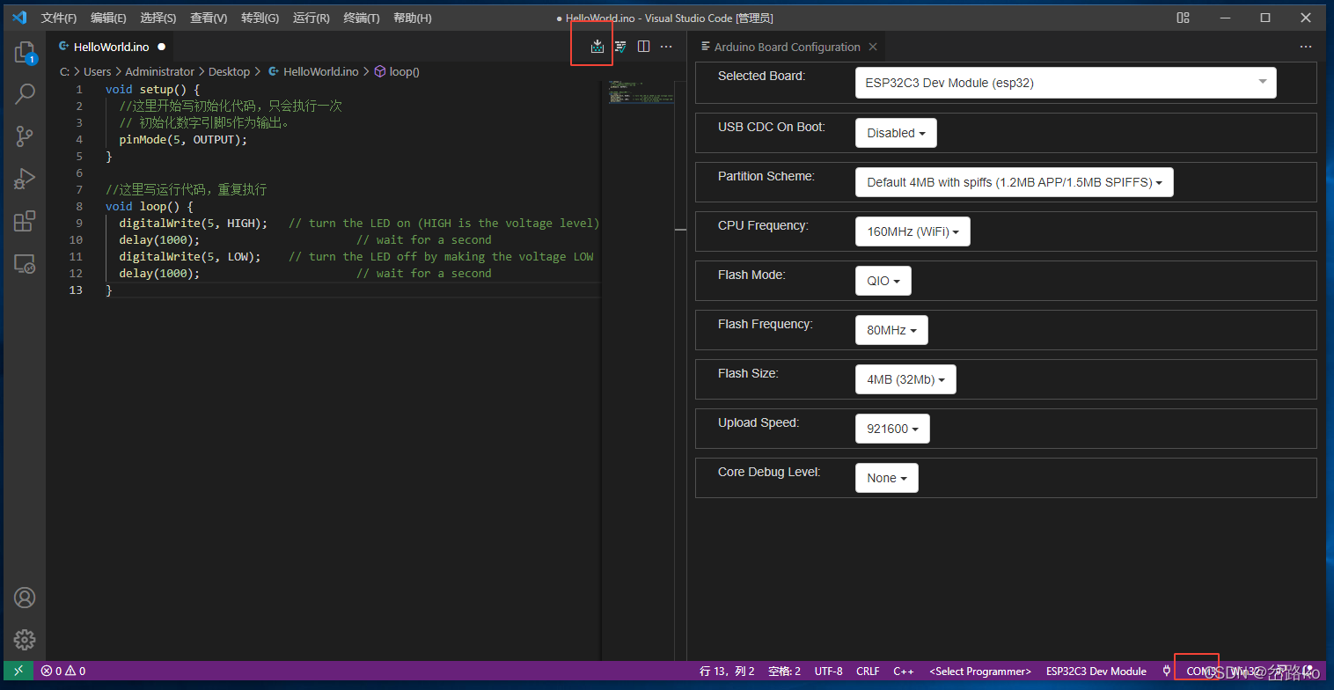Click the Select Programmer status item
Viewport: 1334px width, 690px height.
coord(979,671)
